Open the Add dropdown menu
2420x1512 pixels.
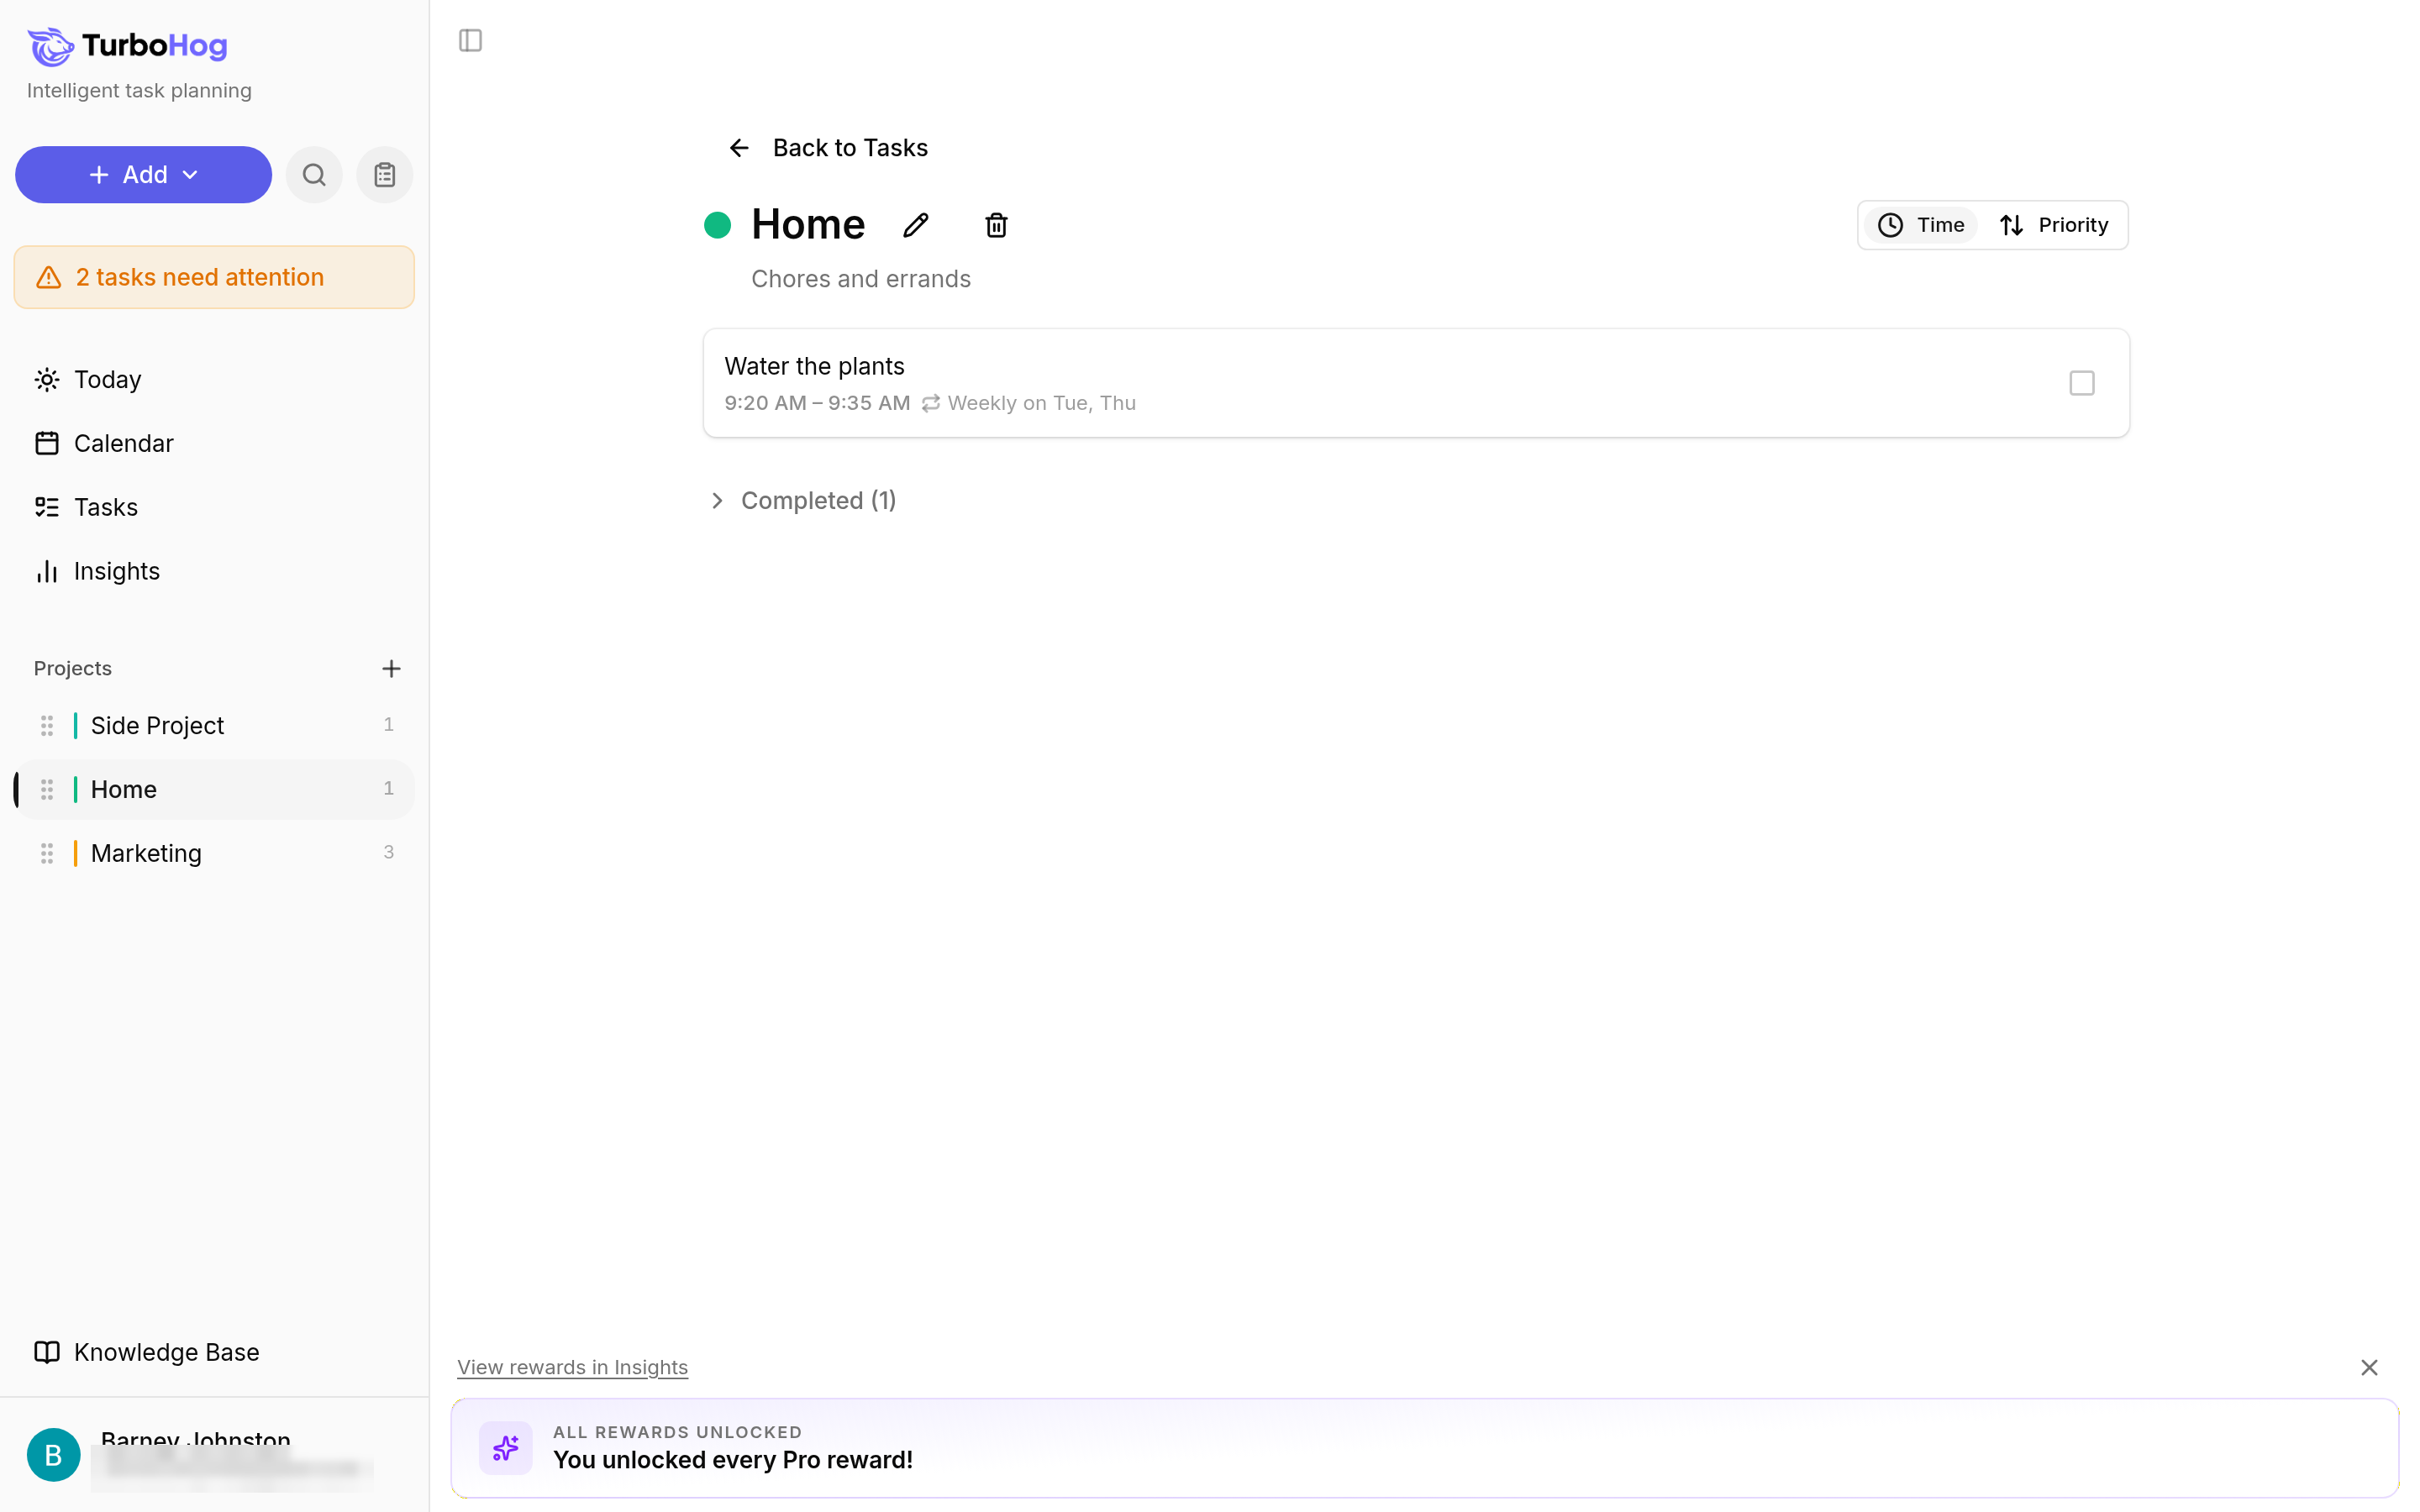point(143,175)
